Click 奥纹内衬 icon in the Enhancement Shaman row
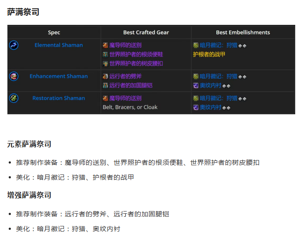The height and width of the screenshot is (239, 300). pos(196,85)
